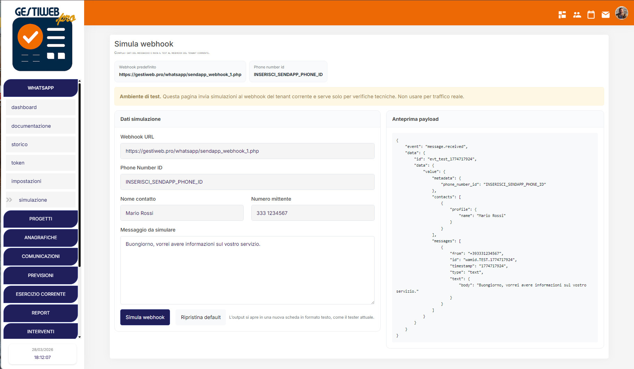Click the user profile avatar
Viewport: 634px width, 369px height.
coord(621,13)
